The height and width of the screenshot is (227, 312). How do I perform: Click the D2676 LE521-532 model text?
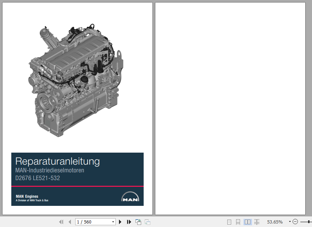coord(38,178)
